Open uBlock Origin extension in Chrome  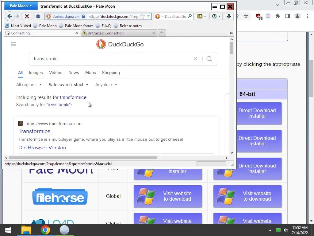[259, 17]
